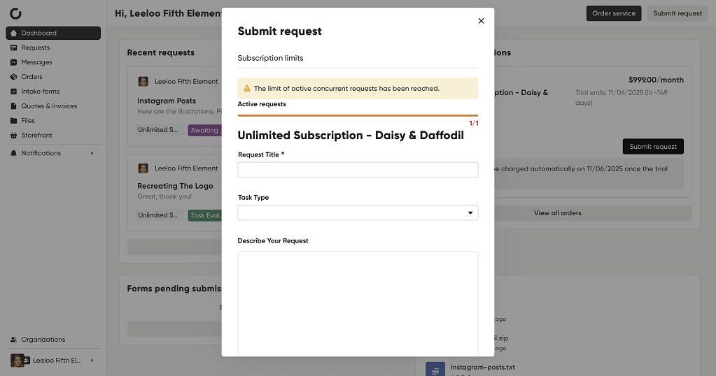
Task: Open the Task Type dropdown
Action: [x=358, y=213]
